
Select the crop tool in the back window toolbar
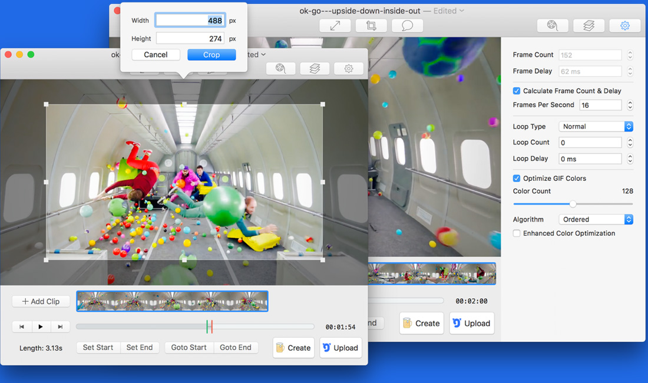pos(371,26)
